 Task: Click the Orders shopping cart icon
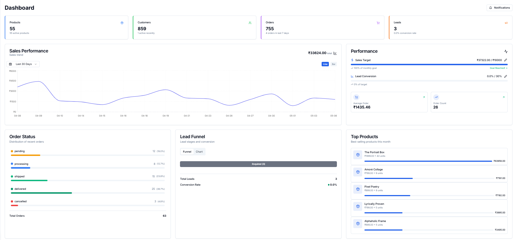pyautogui.click(x=378, y=23)
